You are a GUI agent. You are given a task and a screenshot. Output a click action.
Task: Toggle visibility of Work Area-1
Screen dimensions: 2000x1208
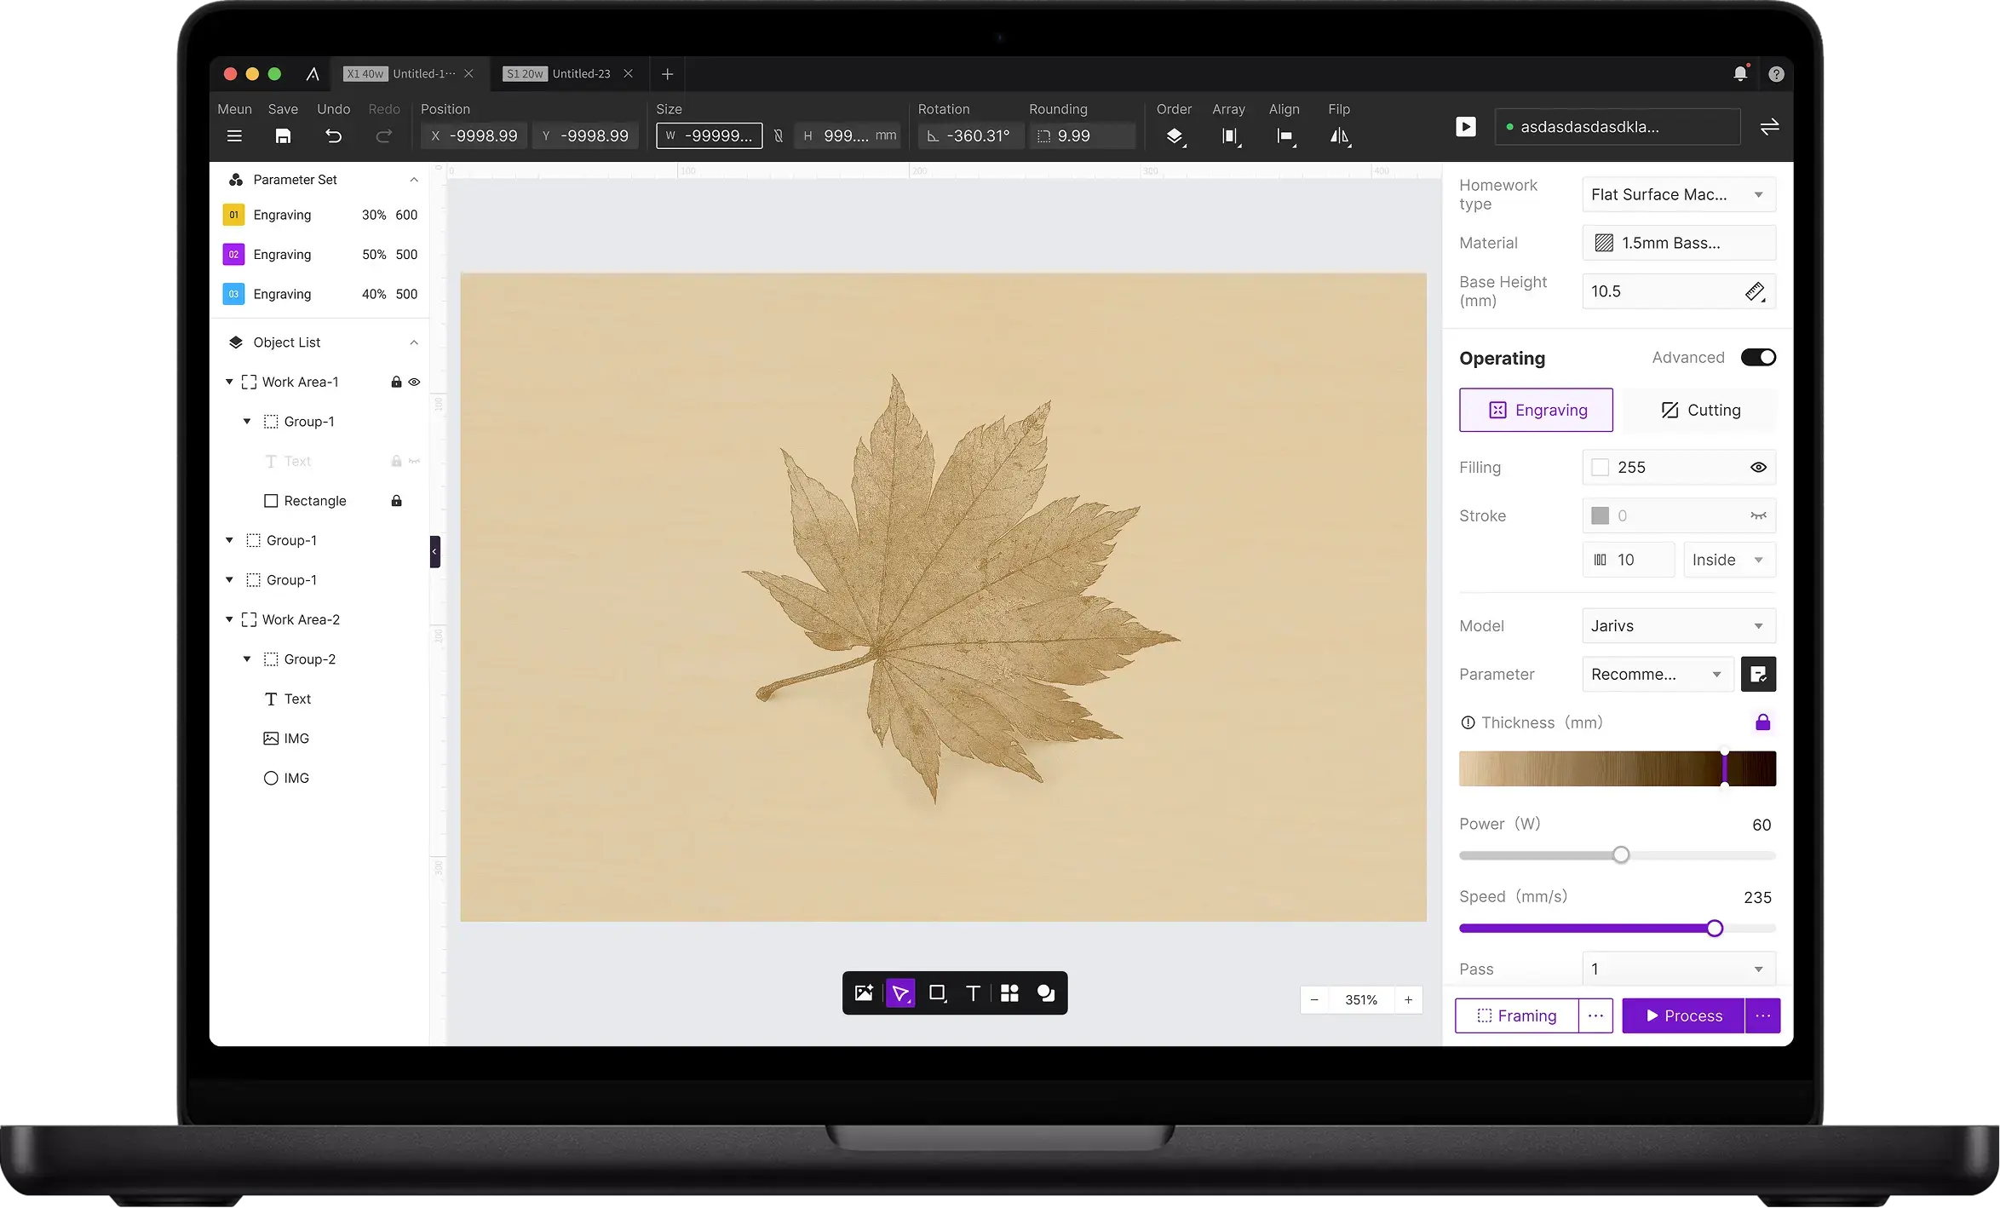(414, 382)
